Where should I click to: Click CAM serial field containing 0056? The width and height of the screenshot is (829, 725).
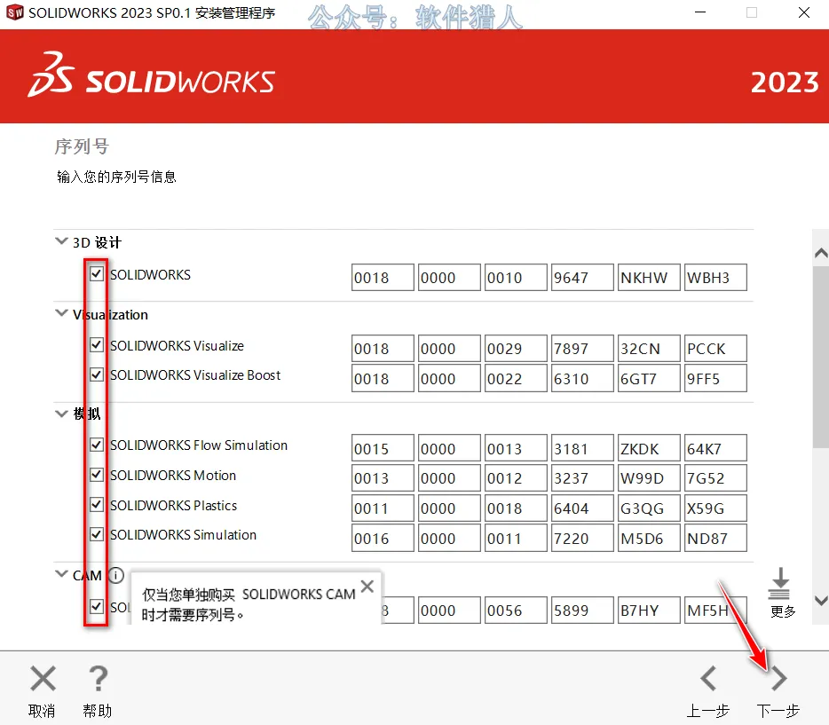pos(516,611)
